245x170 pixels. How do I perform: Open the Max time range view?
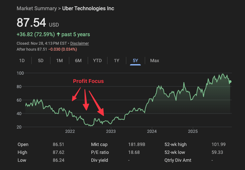pyautogui.click(x=154, y=61)
